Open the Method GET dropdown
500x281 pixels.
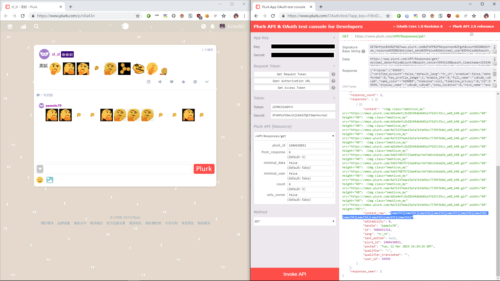[294, 221]
